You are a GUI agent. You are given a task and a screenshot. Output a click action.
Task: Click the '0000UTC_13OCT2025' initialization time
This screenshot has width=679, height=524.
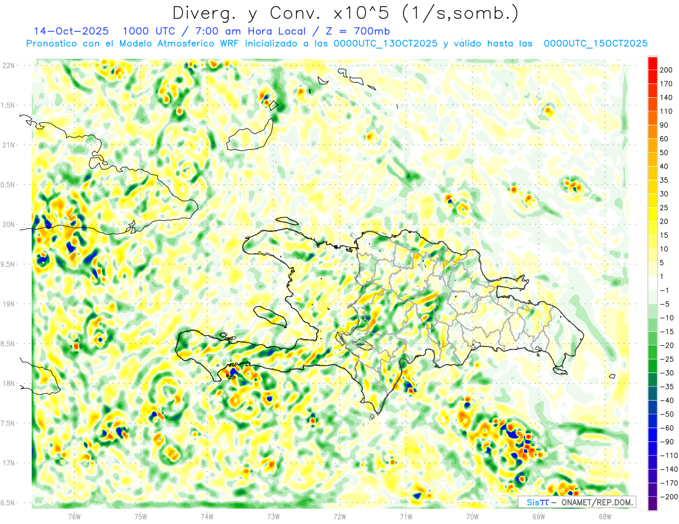(x=385, y=44)
